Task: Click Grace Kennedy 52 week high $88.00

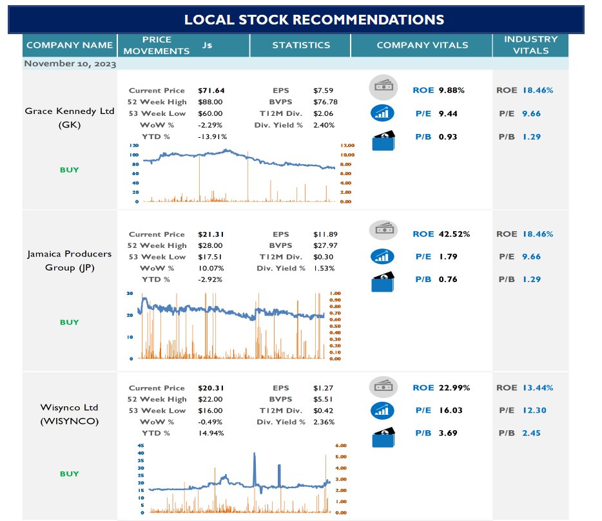Action: pyautogui.click(x=210, y=102)
